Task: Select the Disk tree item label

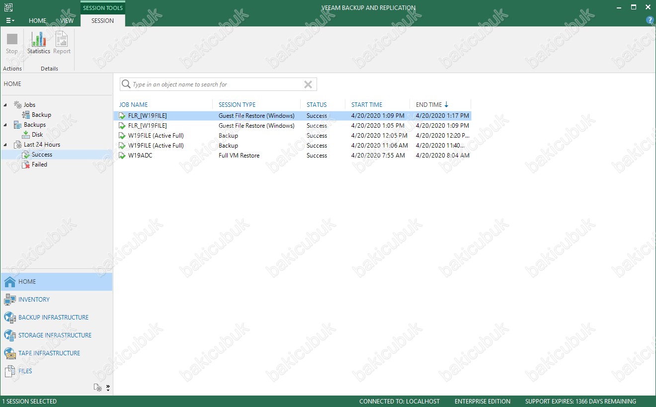Action: (x=37, y=135)
